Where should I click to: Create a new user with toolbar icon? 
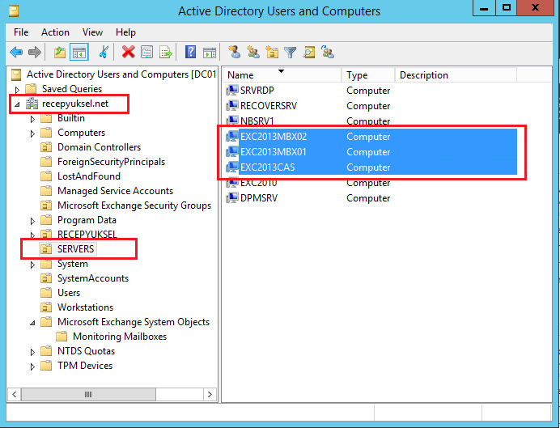(235, 52)
